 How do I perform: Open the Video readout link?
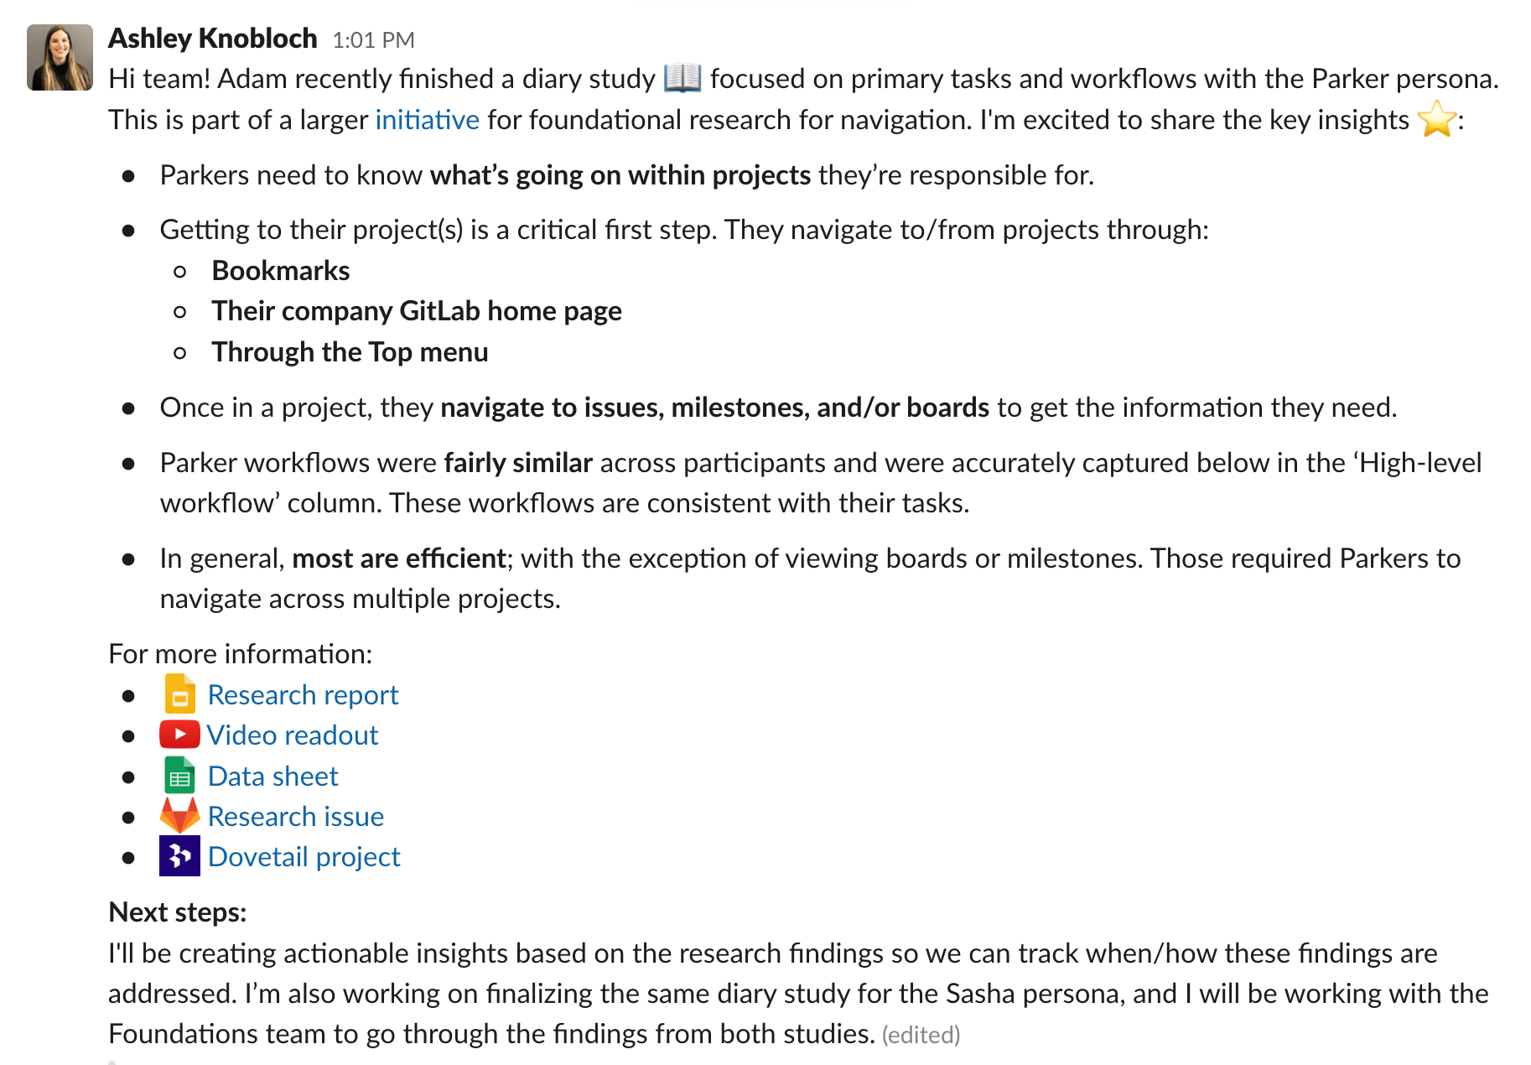coord(293,735)
